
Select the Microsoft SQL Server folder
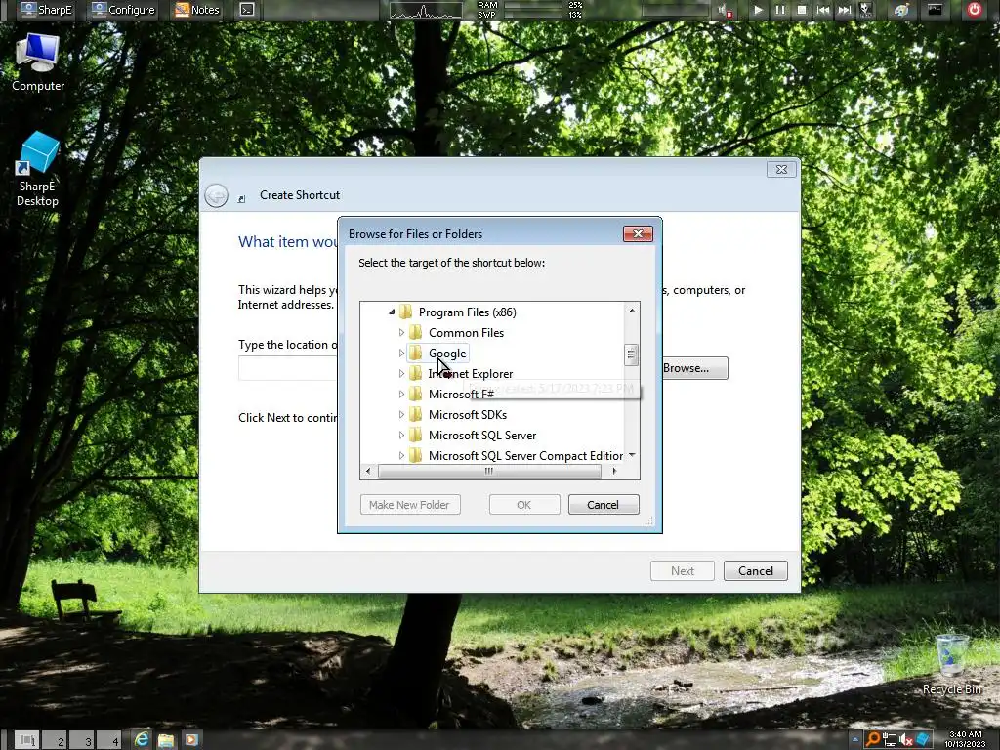point(481,435)
